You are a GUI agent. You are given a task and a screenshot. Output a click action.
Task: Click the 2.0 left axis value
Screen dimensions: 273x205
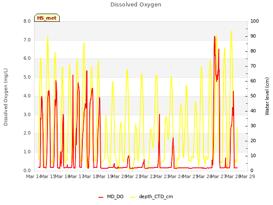27,133
